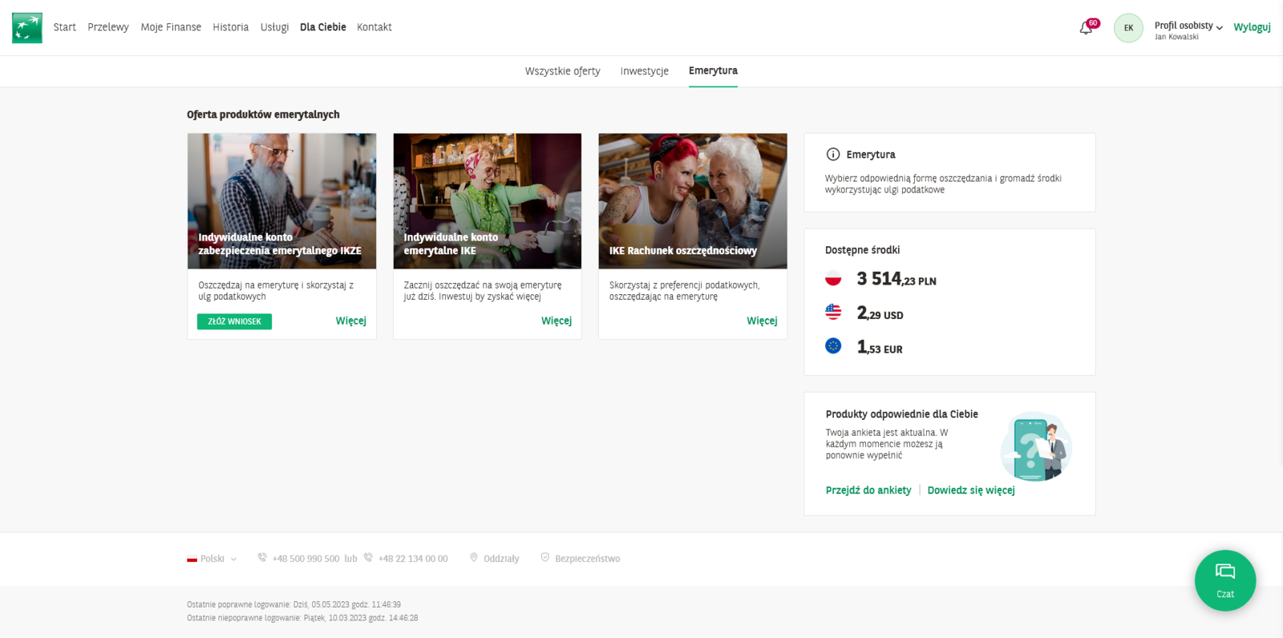Viewport: 1283px width, 638px height.
Task: Open the IKE Rachunek oszczędnościowy photo
Action: (x=693, y=201)
